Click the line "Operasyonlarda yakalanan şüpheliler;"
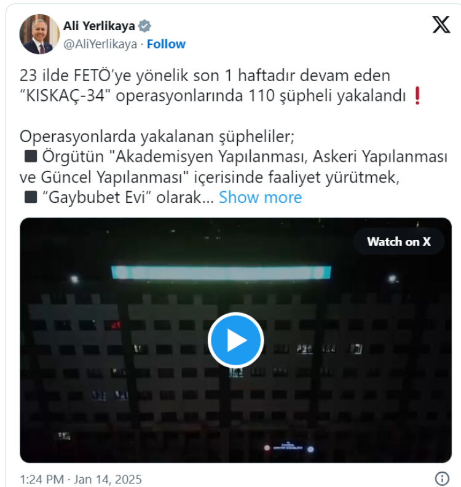 pyautogui.click(x=157, y=137)
